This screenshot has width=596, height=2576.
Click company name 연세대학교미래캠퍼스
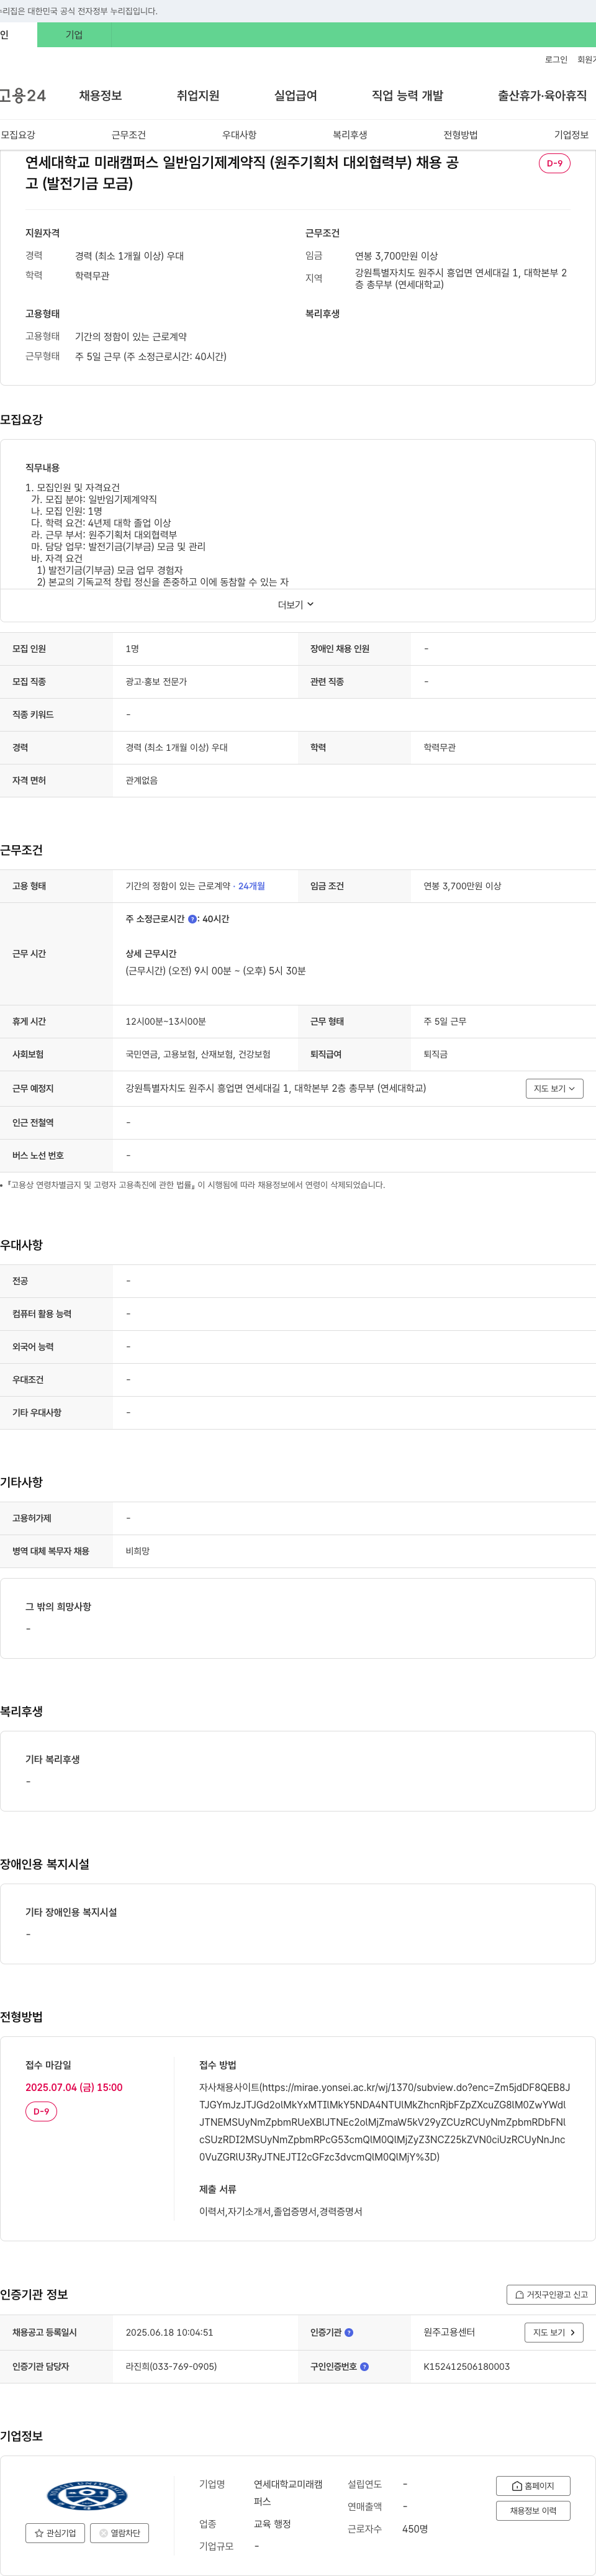point(288,2492)
